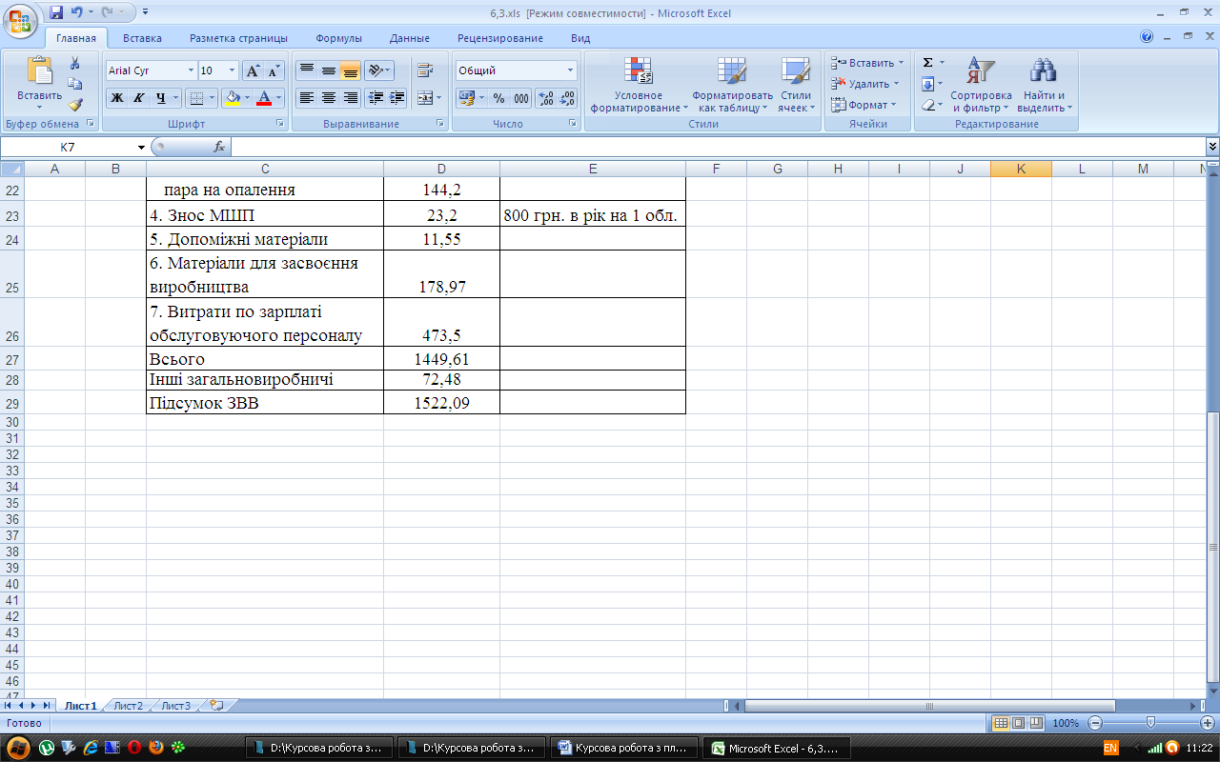Viewport: 1220px width, 762px height.
Task: Apply yellow fill color to cells
Action: point(232,97)
